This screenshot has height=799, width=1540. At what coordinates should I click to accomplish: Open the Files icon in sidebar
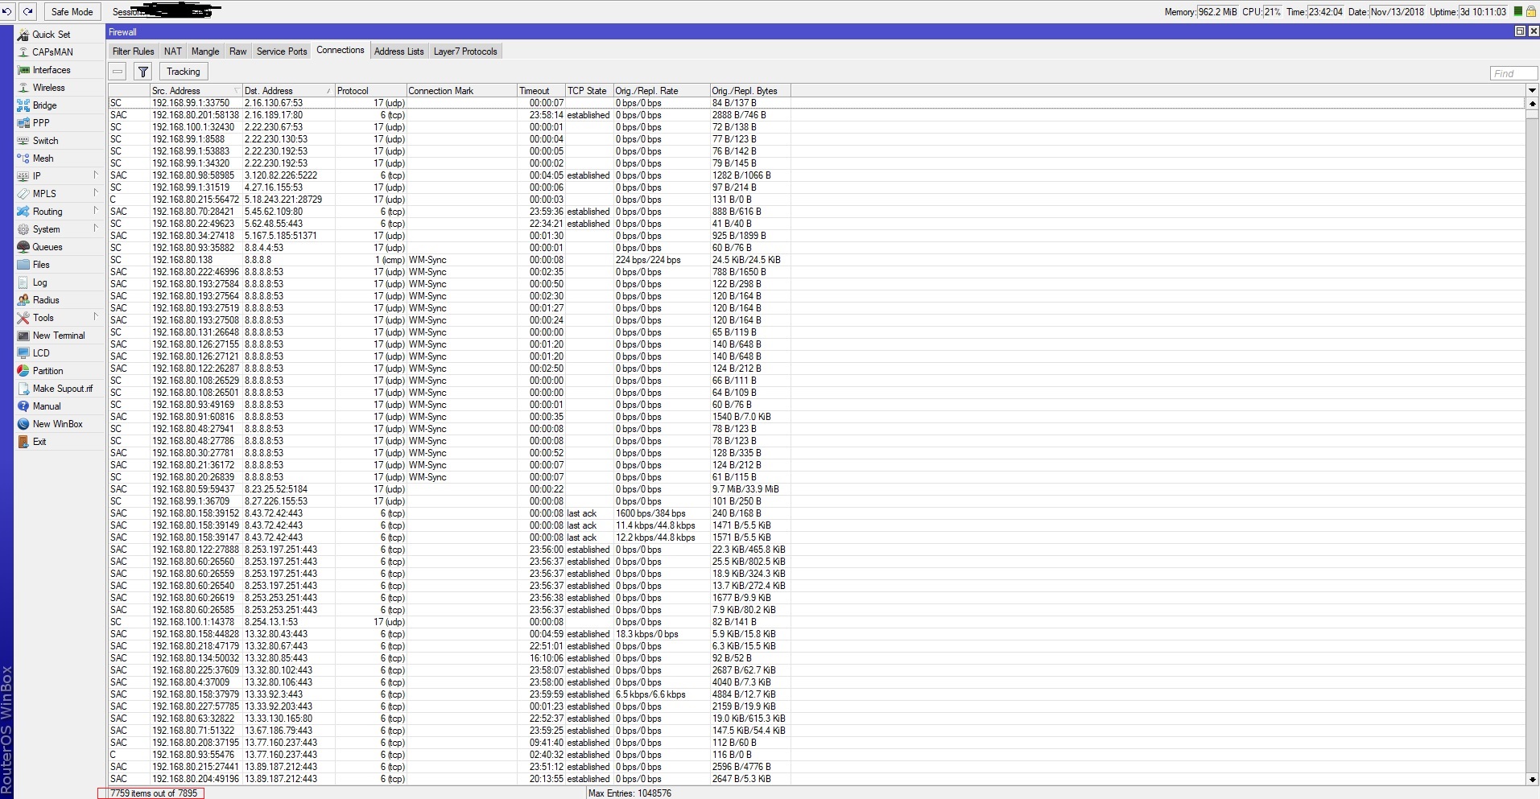(23, 265)
